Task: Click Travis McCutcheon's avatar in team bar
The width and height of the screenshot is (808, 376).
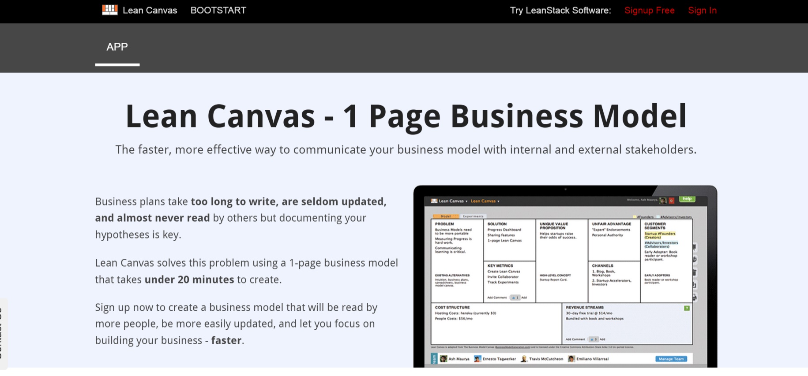Action: pyautogui.click(x=524, y=359)
